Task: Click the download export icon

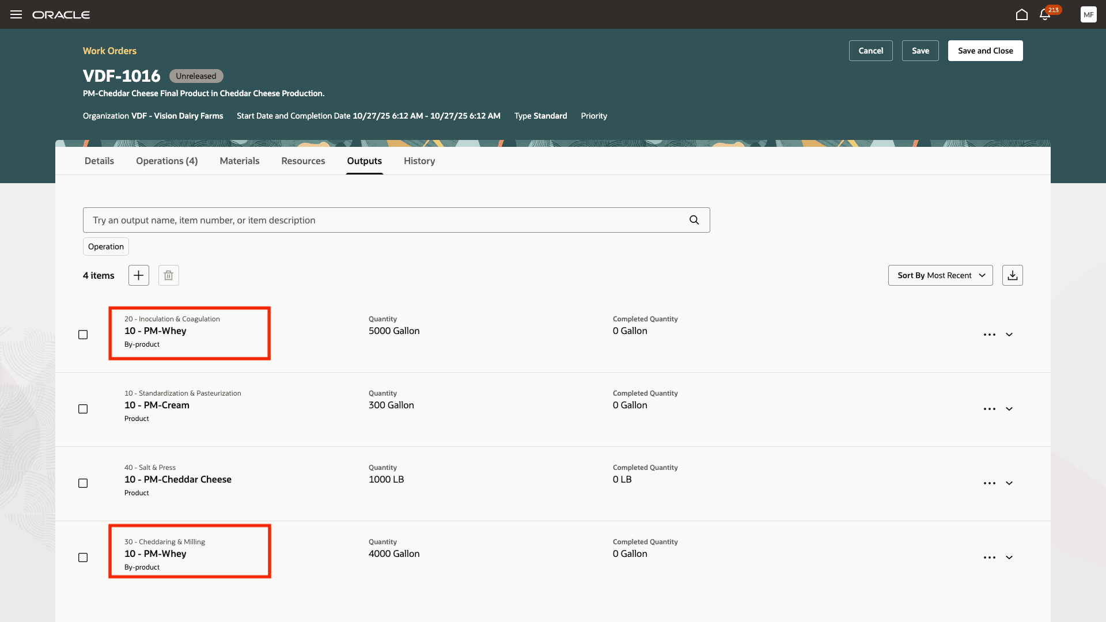Action: coord(1012,275)
